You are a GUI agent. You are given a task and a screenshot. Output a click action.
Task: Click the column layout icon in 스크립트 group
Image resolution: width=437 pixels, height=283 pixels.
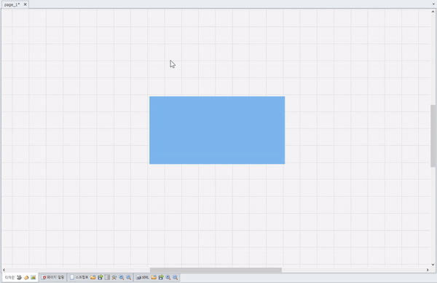[107, 277]
